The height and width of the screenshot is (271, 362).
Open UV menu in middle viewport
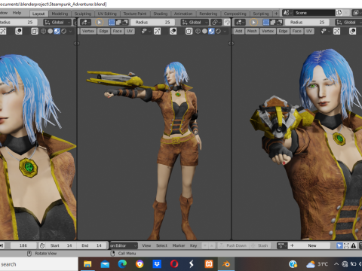(130, 31)
